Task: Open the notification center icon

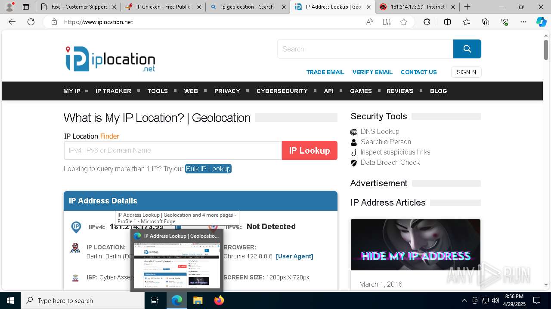Action: [x=537, y=300]
